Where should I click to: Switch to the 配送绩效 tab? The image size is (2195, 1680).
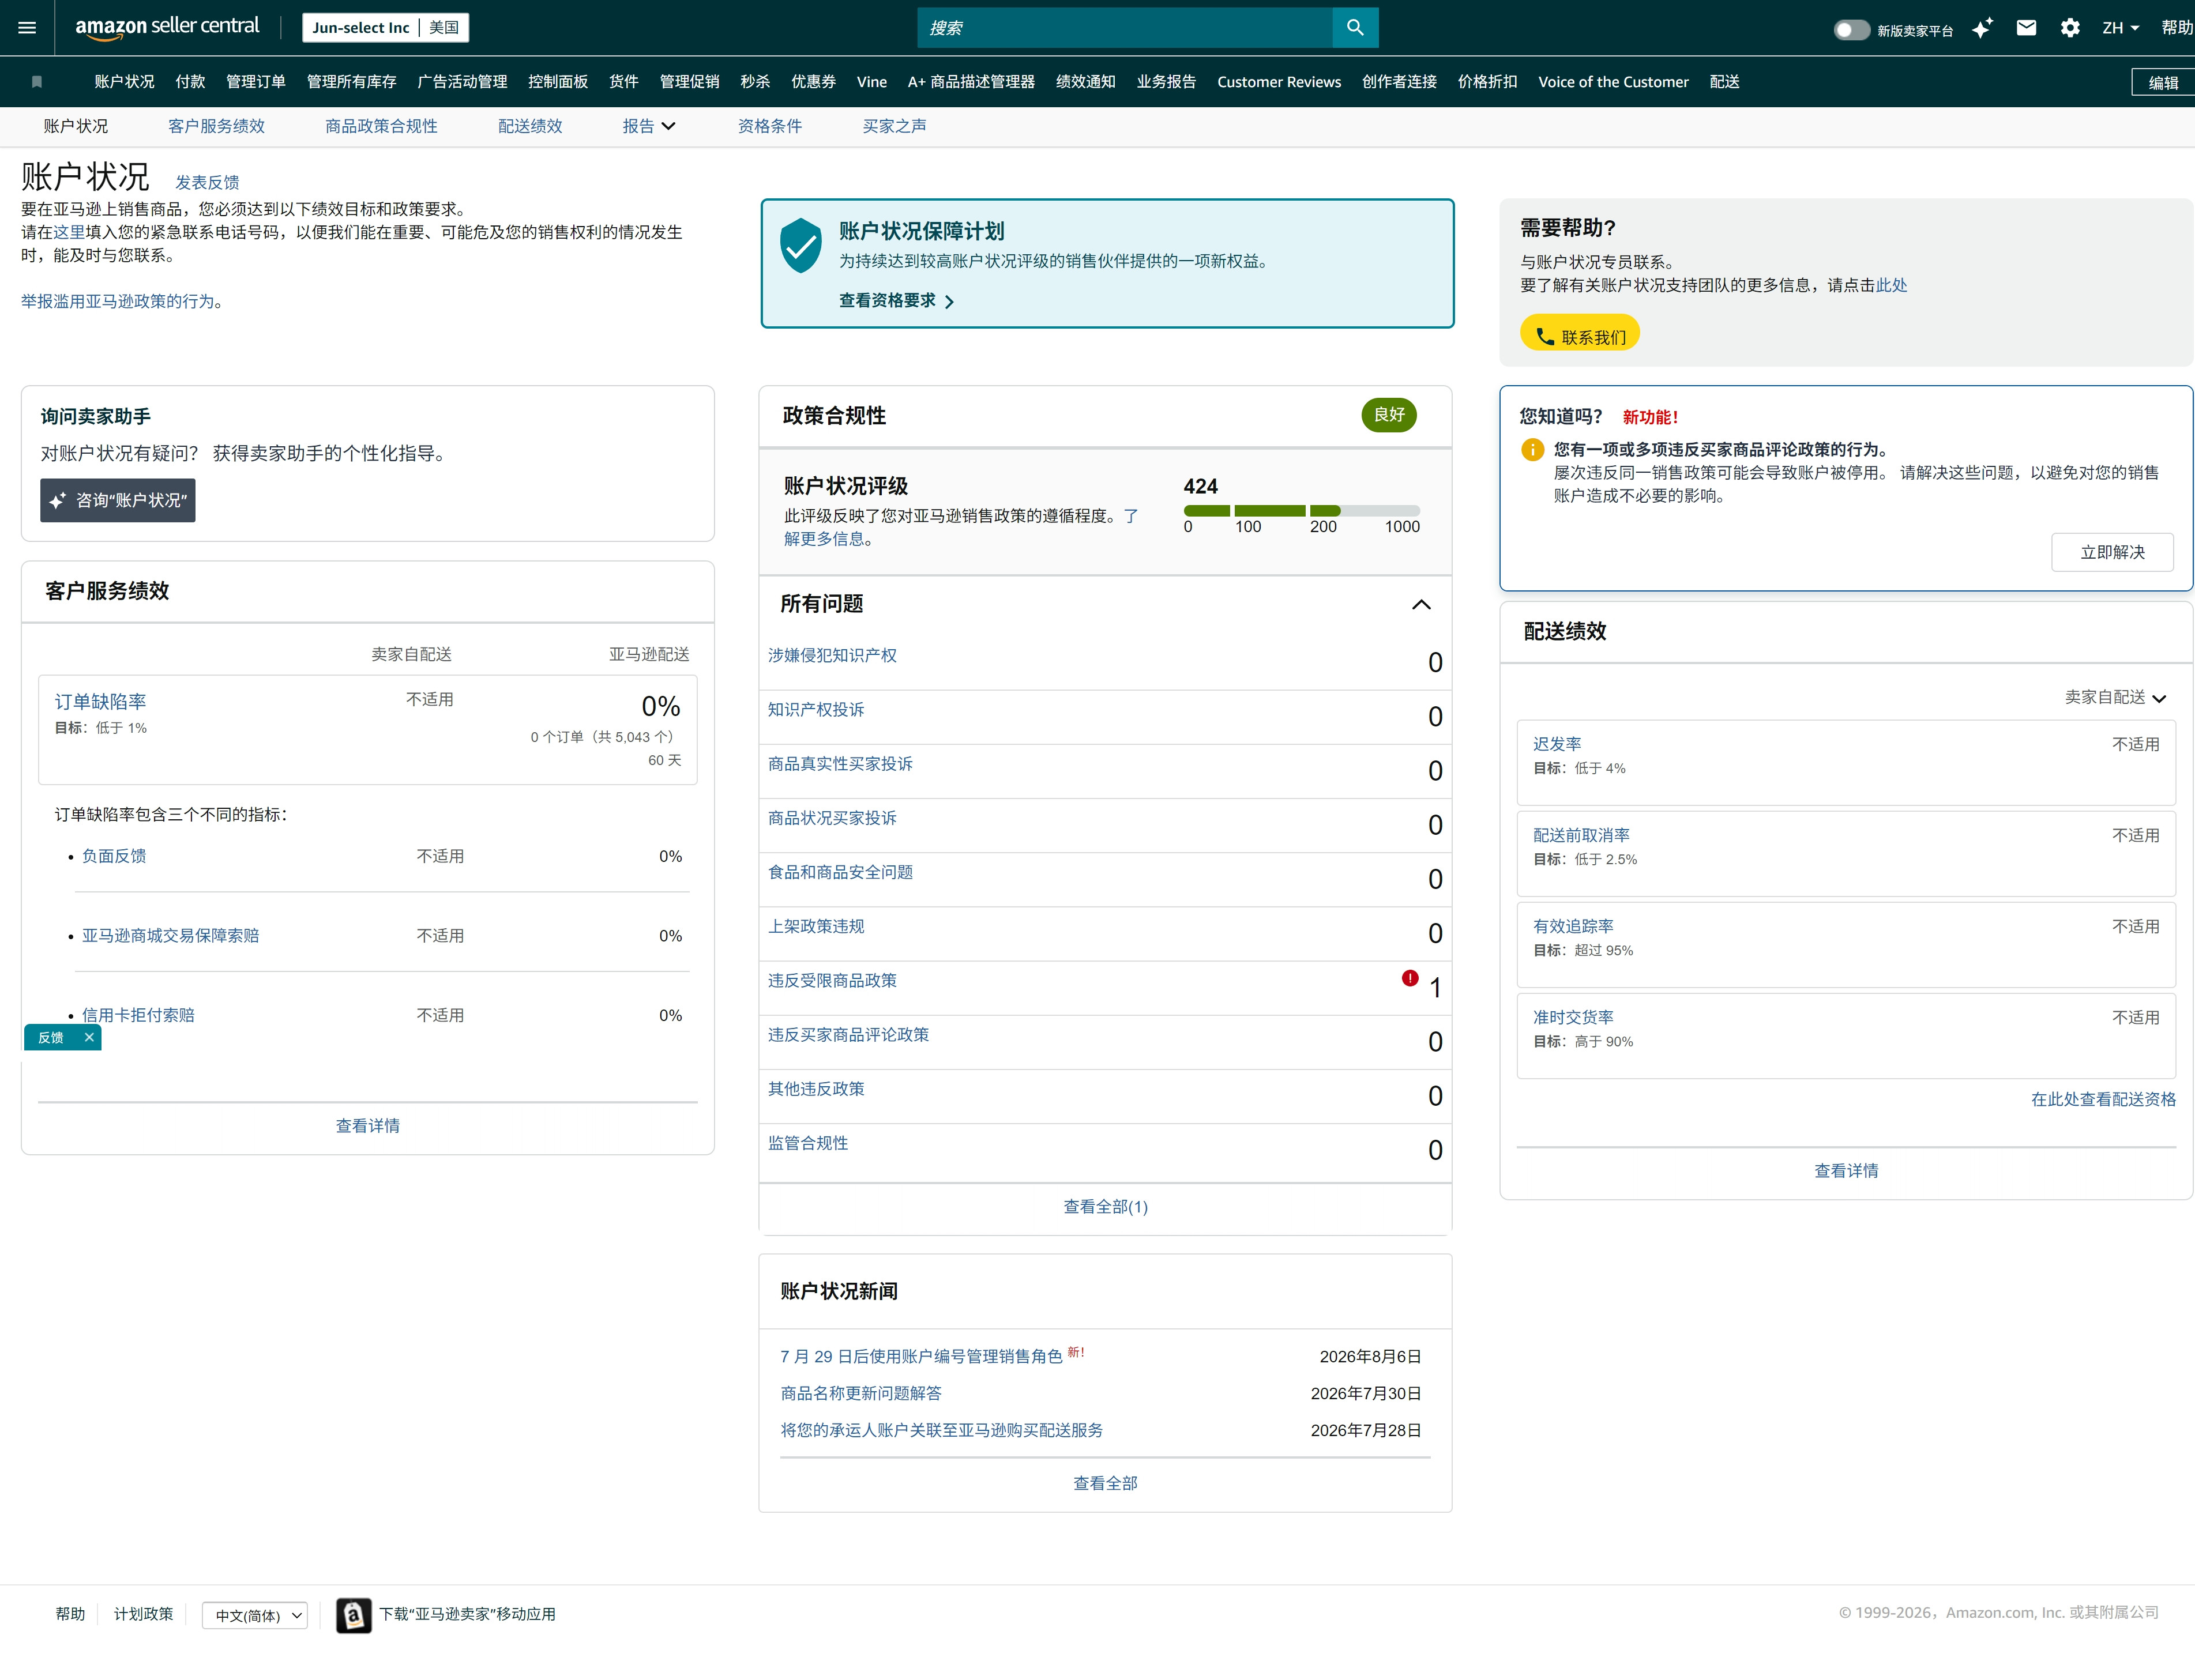click(530, 126)
